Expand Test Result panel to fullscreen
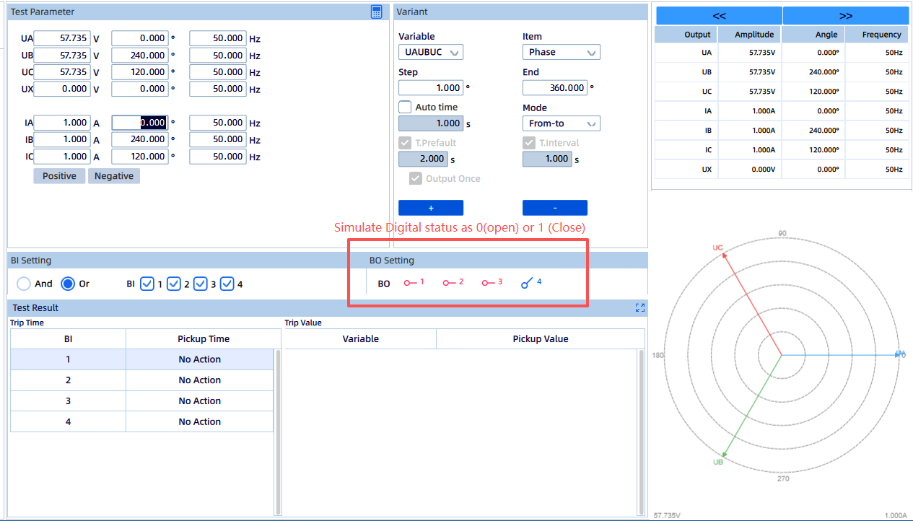This screenshot has height=521, width=913. click(x=639, y=308)
